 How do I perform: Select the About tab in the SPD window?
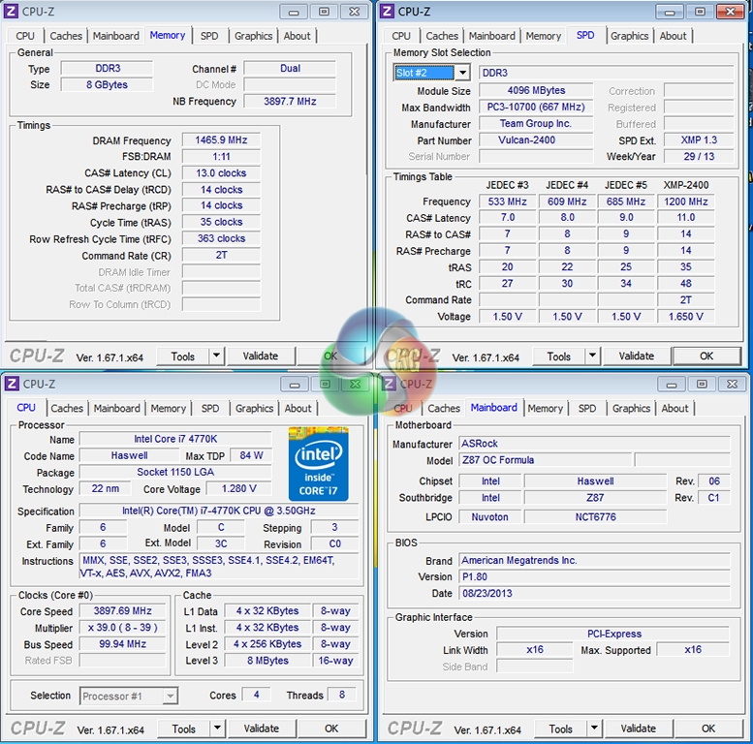tap(673, 36)
